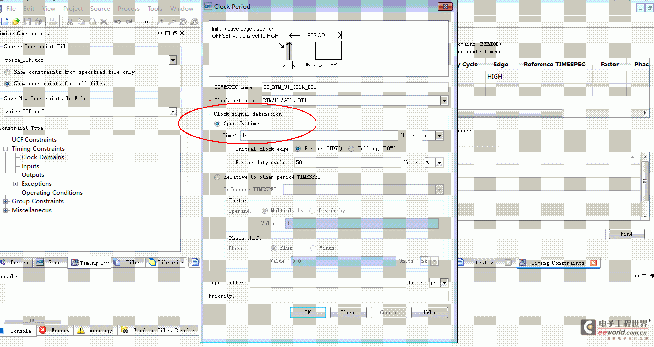Open the Tools menu
This screenshot has height=347, width=654.
pyautogui.click(x=155, y=8)
